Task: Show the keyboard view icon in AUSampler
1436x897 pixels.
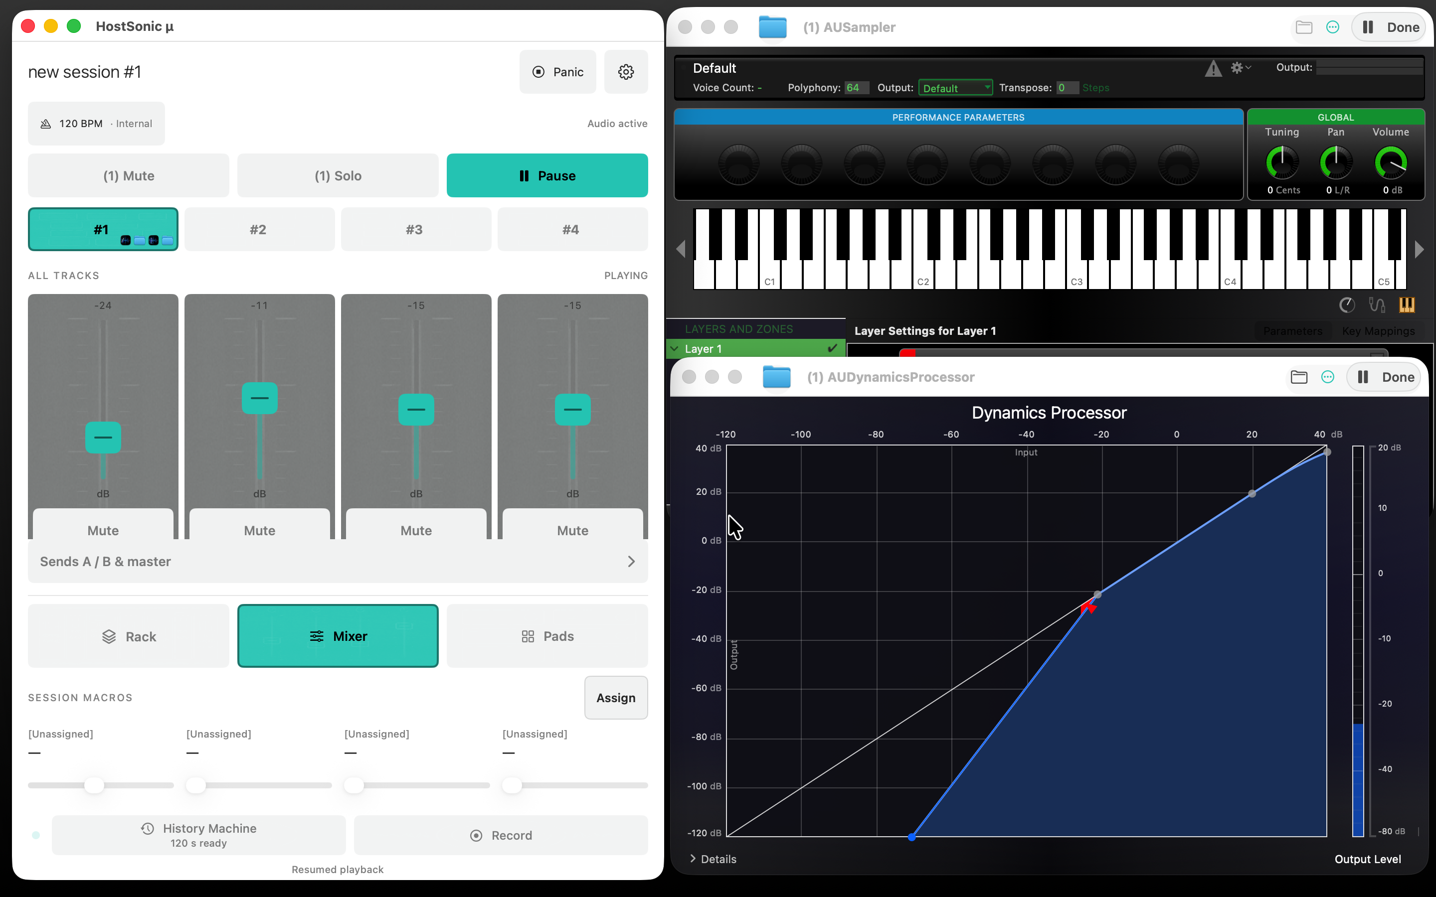Action: click(1406, 305)
